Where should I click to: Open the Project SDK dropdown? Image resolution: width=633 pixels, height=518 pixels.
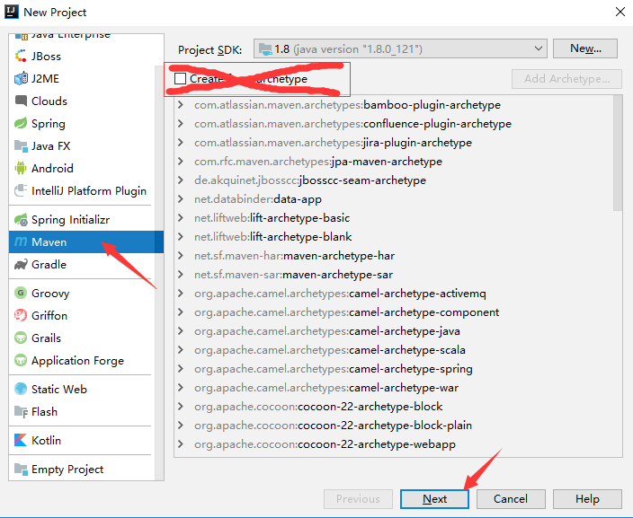[400, 48]
